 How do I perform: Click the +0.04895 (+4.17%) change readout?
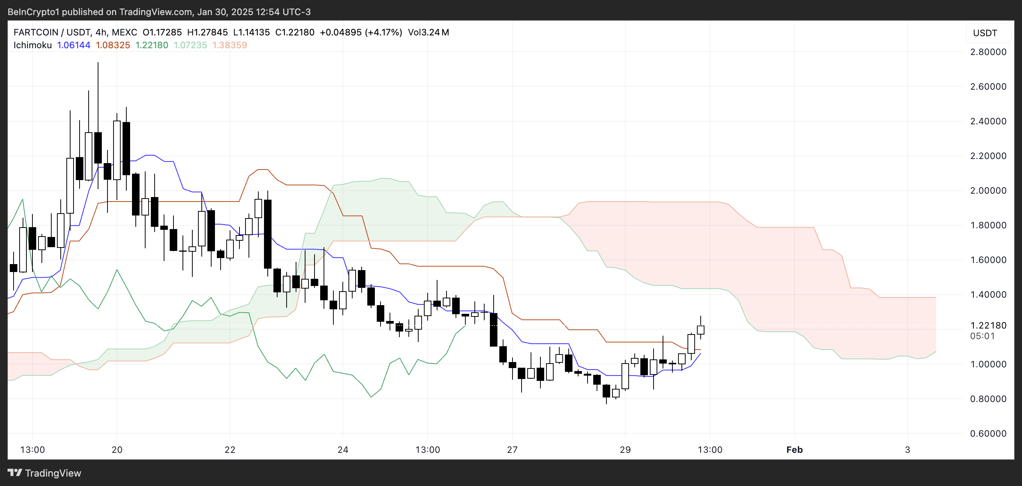pos(361,32)
